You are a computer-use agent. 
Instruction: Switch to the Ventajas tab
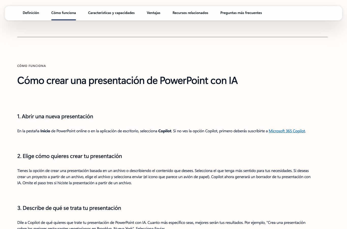tap(153, 13)
